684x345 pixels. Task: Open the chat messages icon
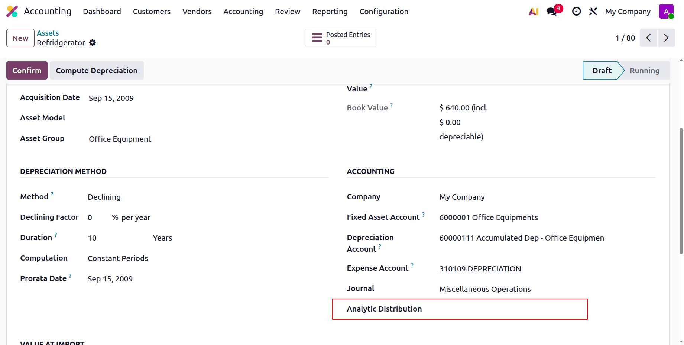point(552,12)
